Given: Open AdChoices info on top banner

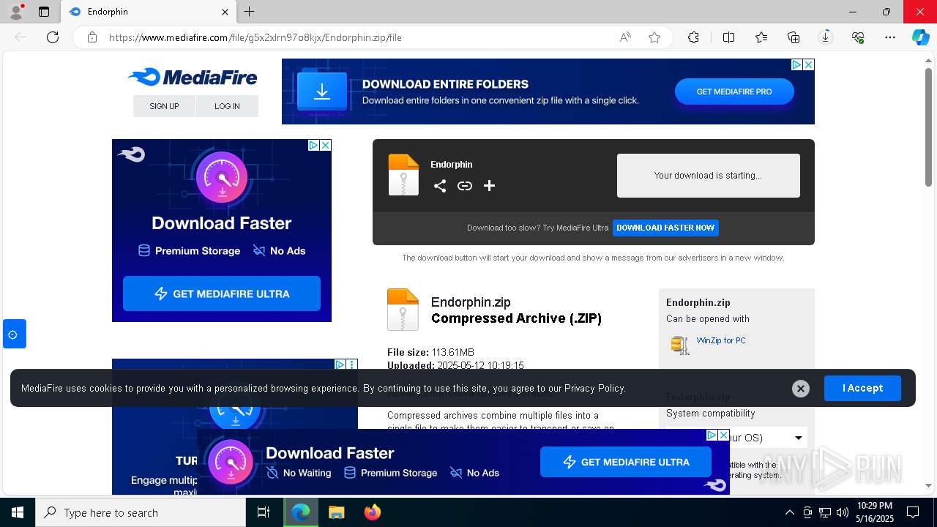Looking at the screenshot, I should (797, 64).
